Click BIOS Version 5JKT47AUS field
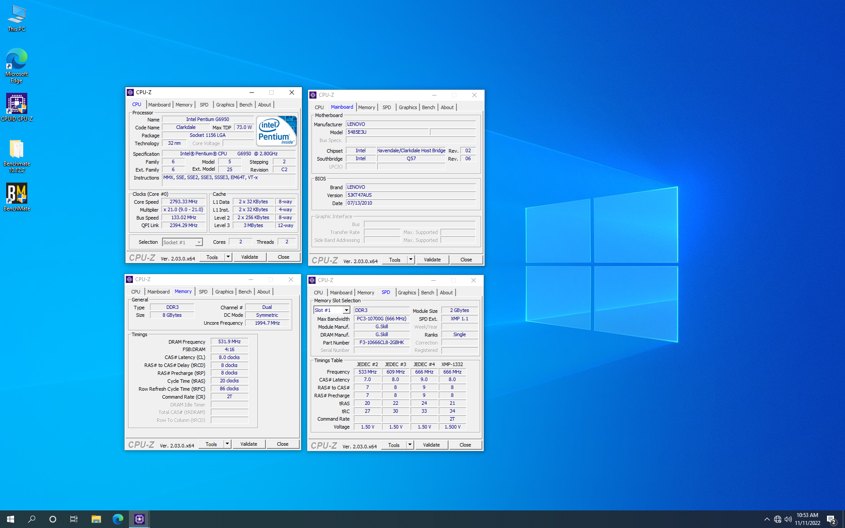The image size is (845, 528). [411, 195]
